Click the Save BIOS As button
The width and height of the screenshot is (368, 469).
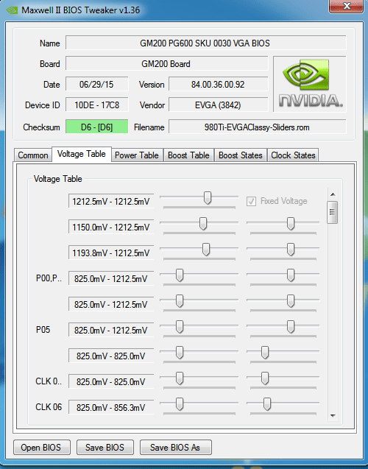point(175,448)
